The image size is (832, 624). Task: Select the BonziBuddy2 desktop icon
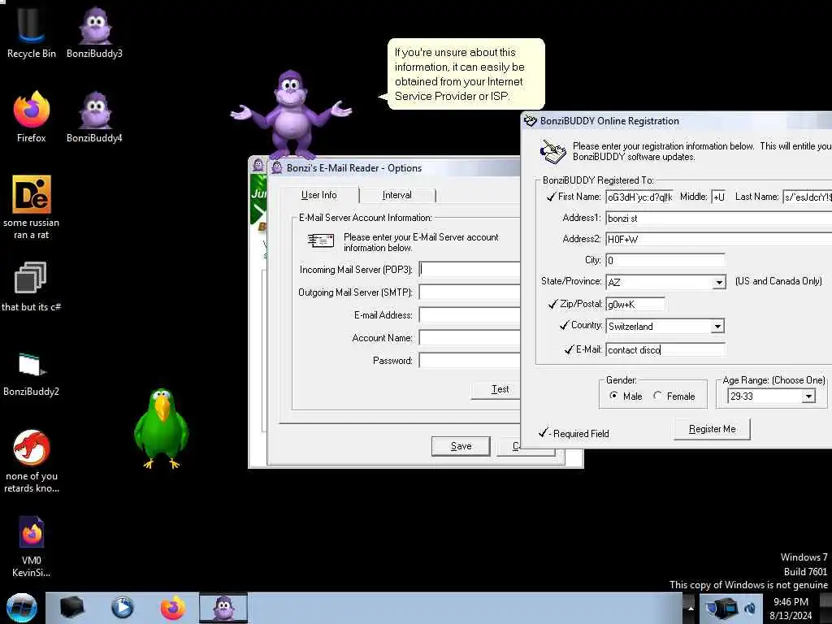[x=31, y=374]
